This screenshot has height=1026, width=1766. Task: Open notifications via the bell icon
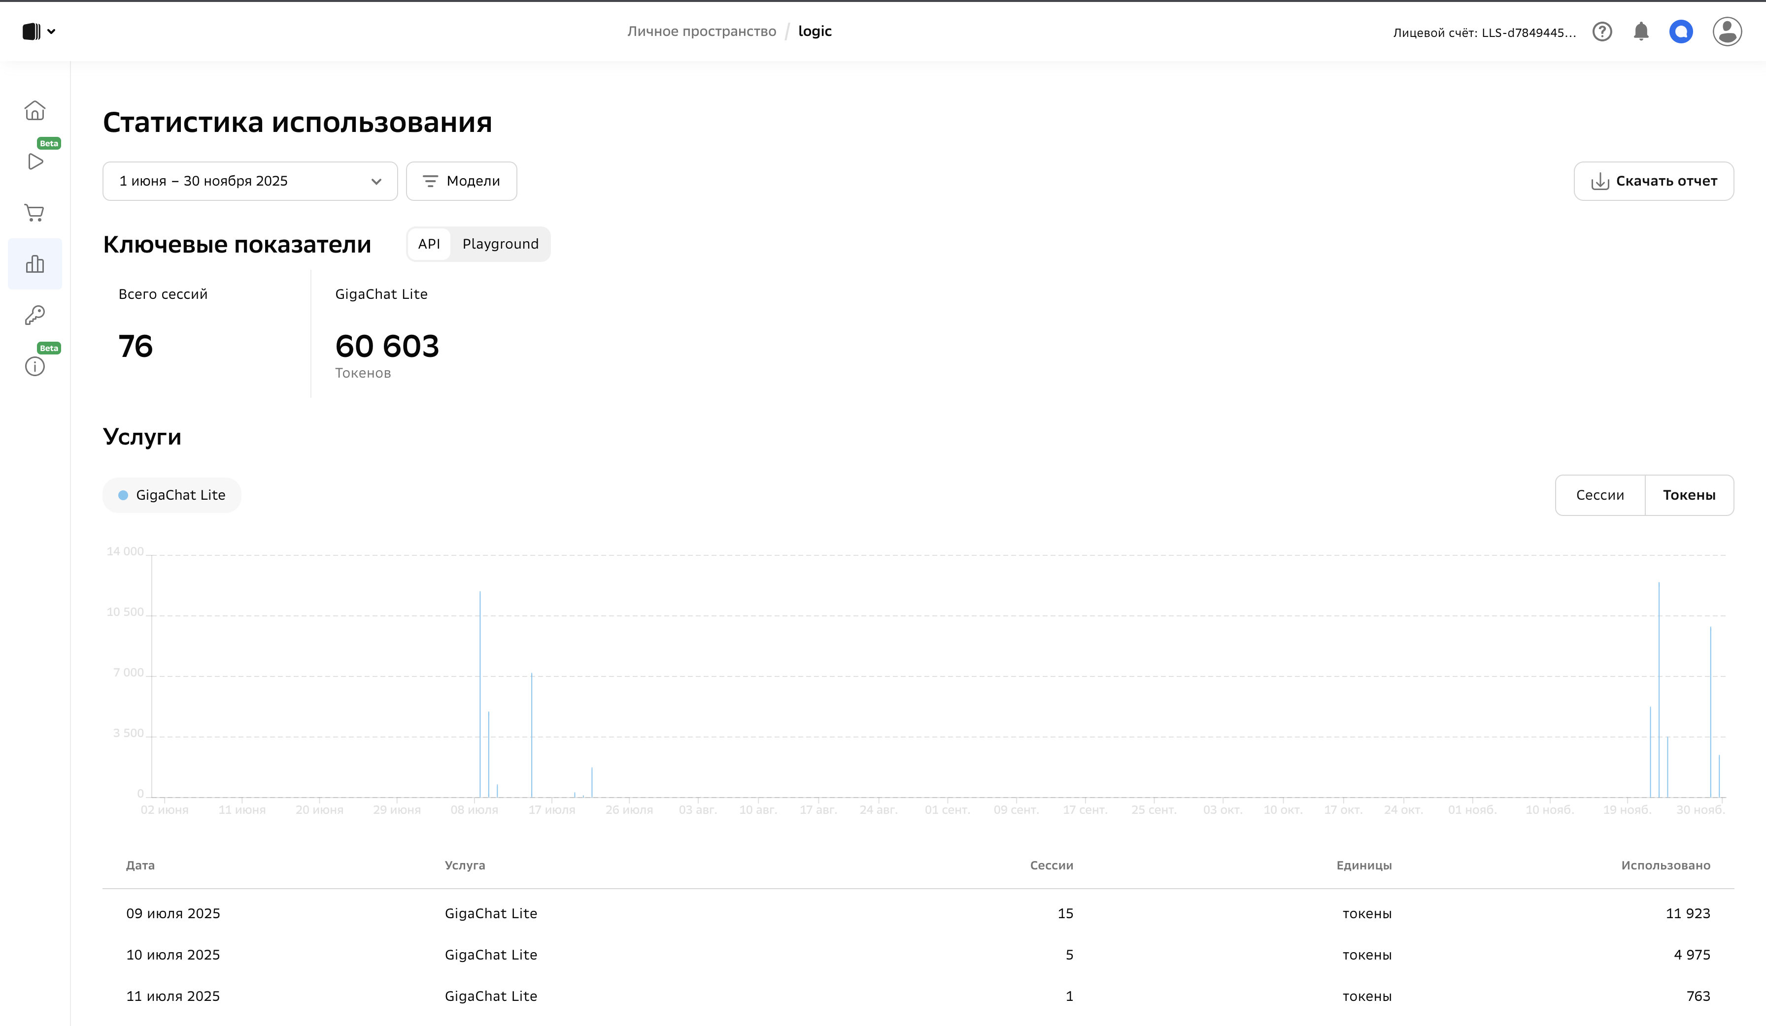[x=1642, y=31]
